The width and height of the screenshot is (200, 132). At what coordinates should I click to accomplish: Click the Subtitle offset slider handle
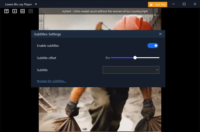click(135, 58)
